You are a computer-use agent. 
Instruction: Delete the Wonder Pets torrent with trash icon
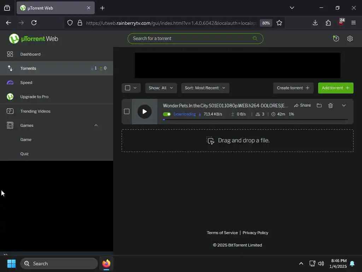click(331, 106)
